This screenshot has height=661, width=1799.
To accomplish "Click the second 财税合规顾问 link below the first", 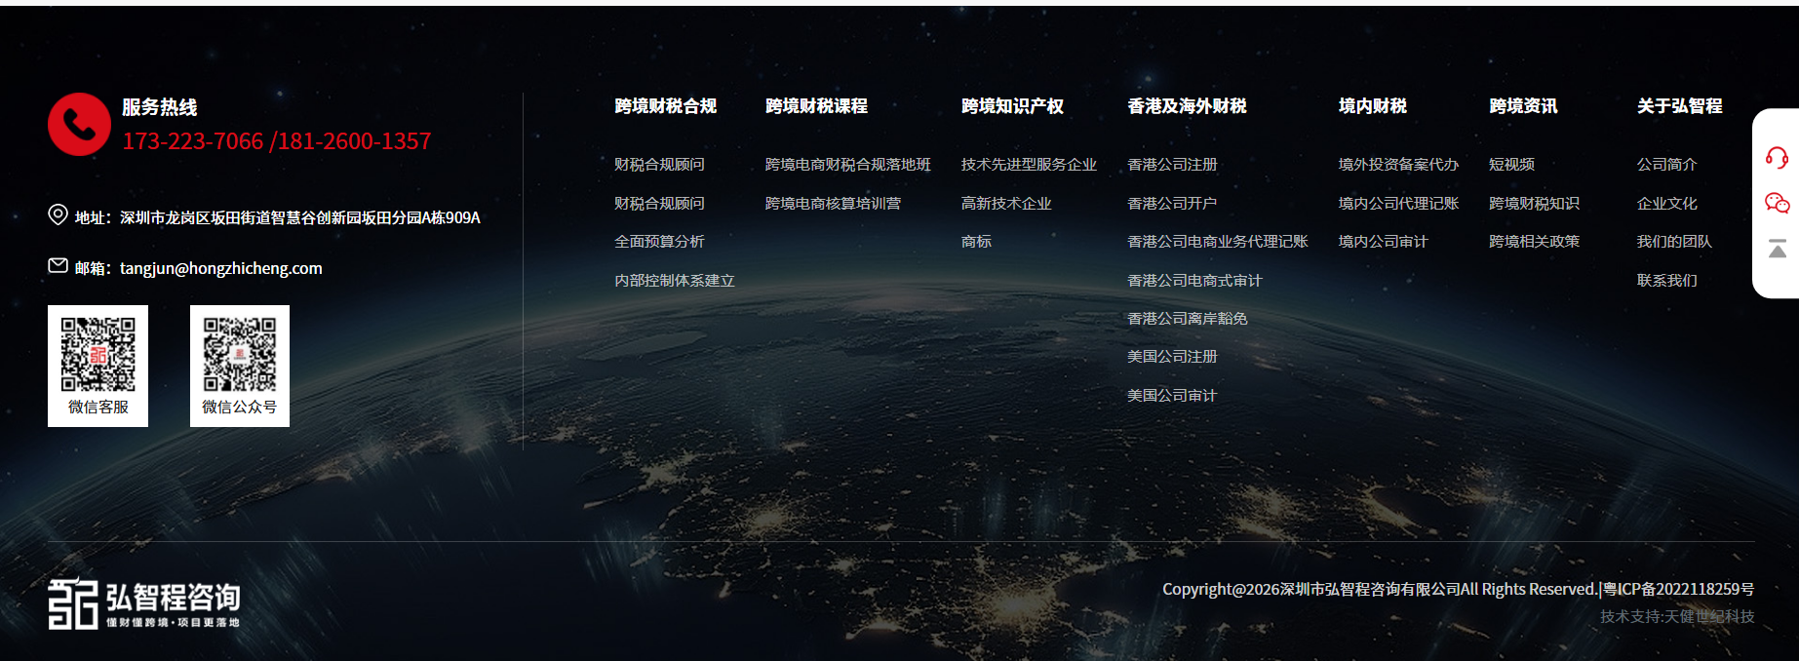I will pyautogui.click(x=659, y=204).
